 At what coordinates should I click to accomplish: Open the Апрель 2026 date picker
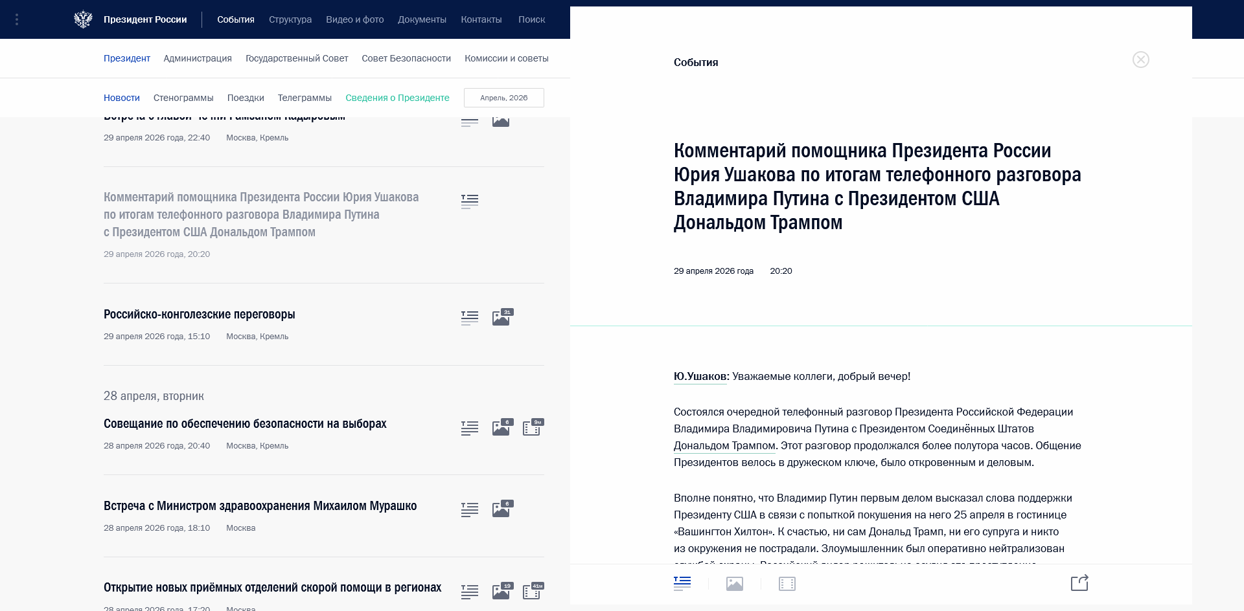click(x=503, y=98)
